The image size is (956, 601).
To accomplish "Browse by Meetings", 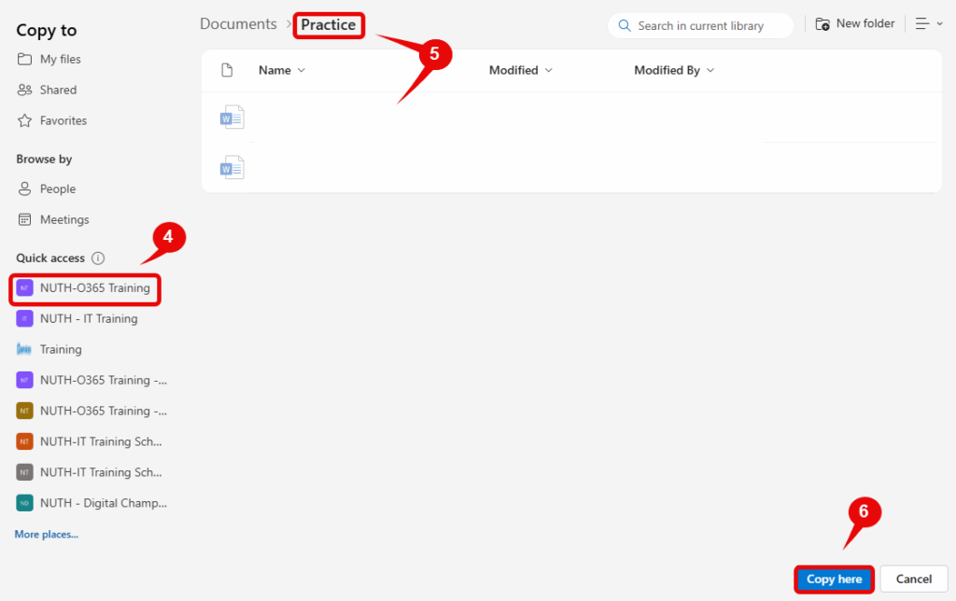I will (x=63, y=220).
